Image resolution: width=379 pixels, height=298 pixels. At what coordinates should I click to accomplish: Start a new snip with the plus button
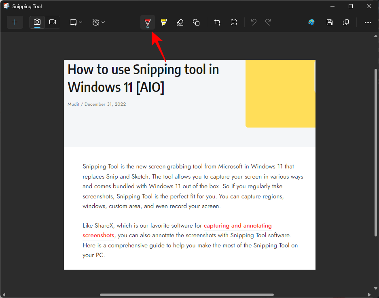(15, 22)
